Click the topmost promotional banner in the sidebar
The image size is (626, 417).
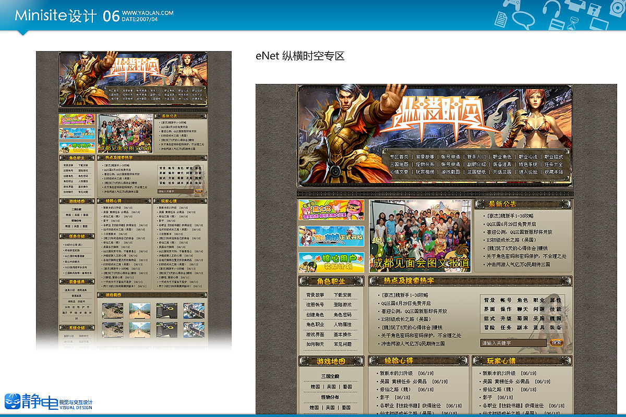(332, 210)
